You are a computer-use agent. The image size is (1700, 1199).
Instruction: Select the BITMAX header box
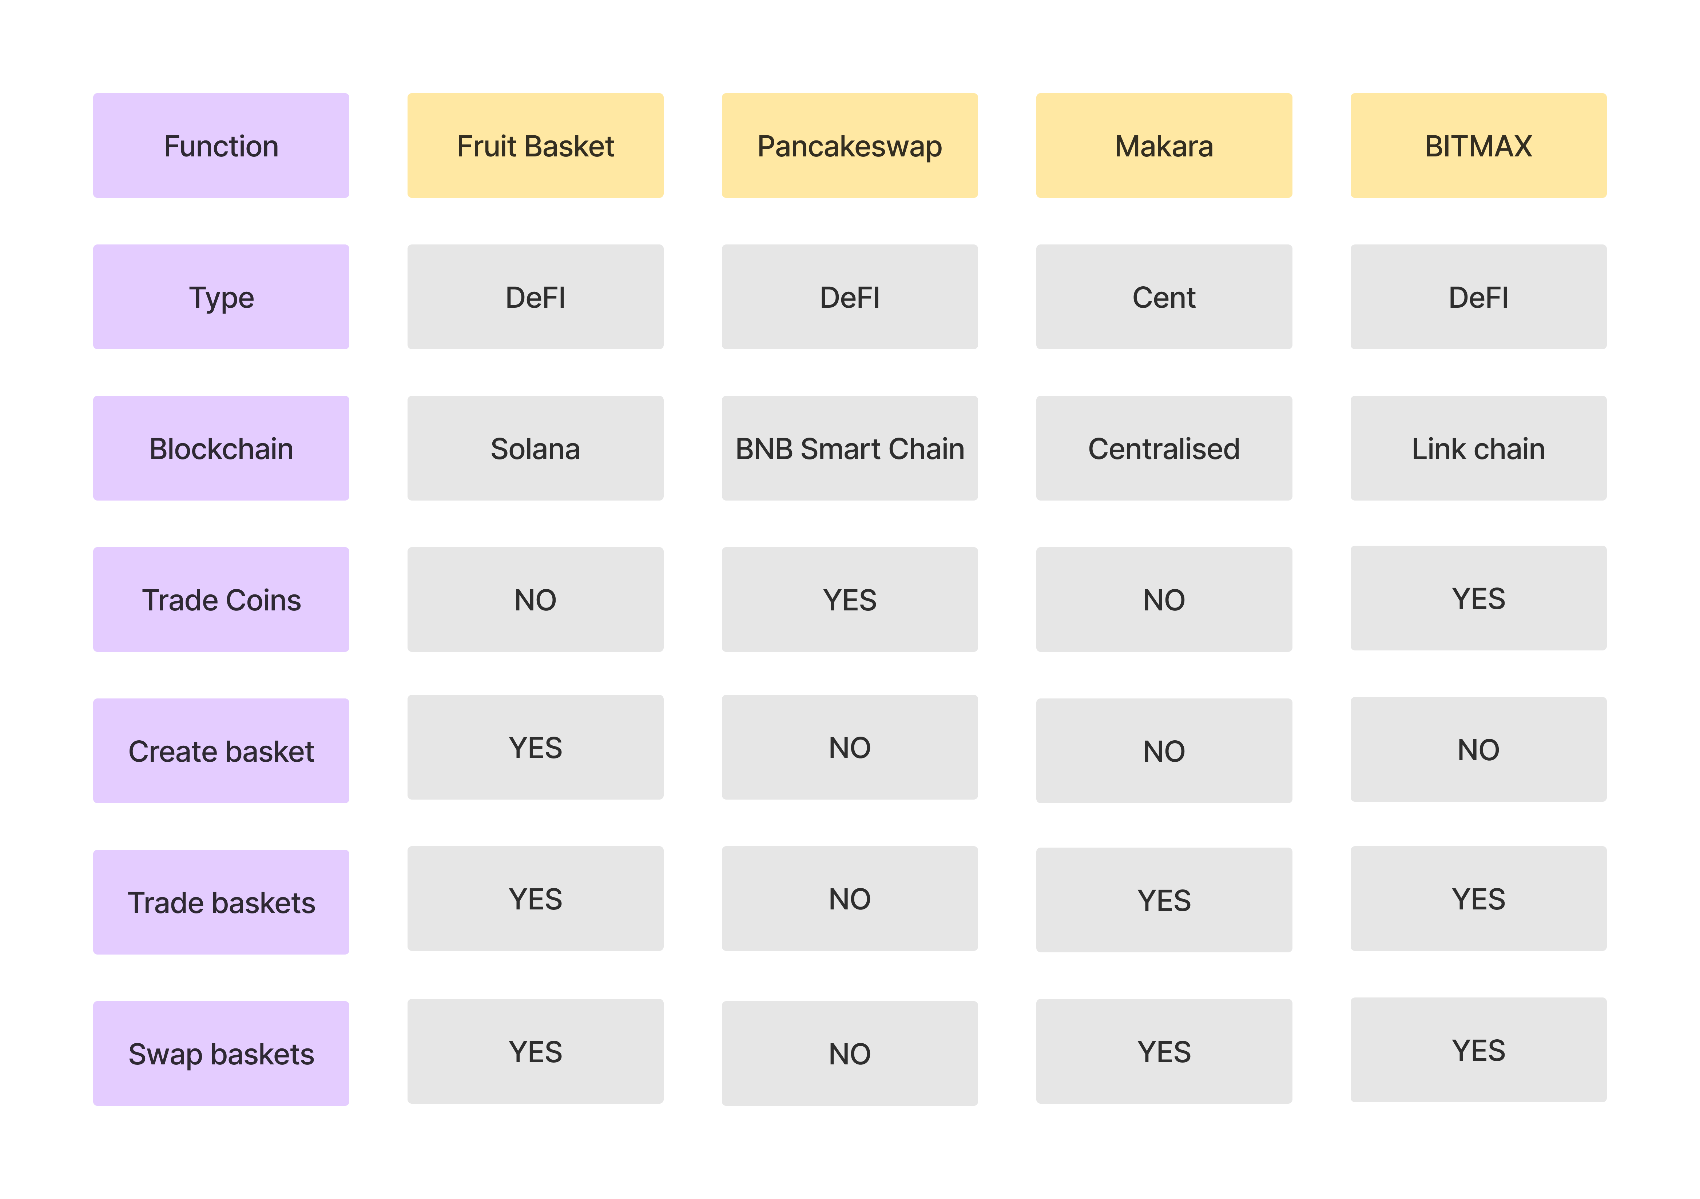[x=1478, y=145]
